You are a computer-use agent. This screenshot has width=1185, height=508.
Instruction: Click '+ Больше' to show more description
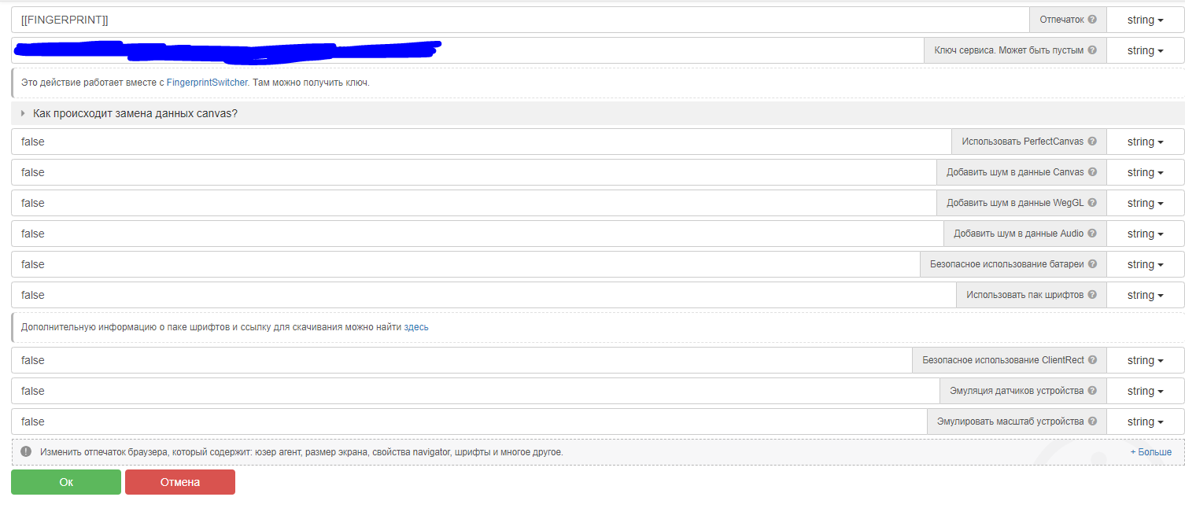pyautogui.click(x=1150, y=452)
